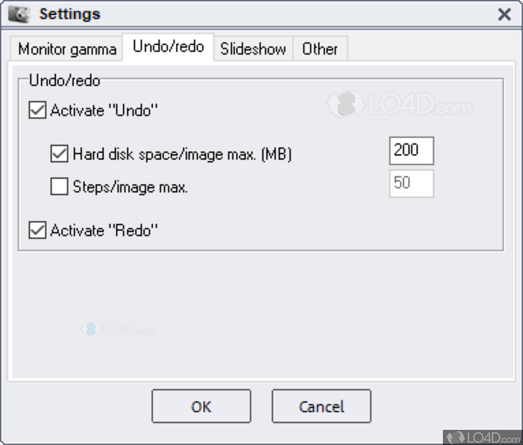The height and width of the screenshot is (445, 523).
Task: Disable the Activate "Redo" checkbox
Action: [37, 230]
